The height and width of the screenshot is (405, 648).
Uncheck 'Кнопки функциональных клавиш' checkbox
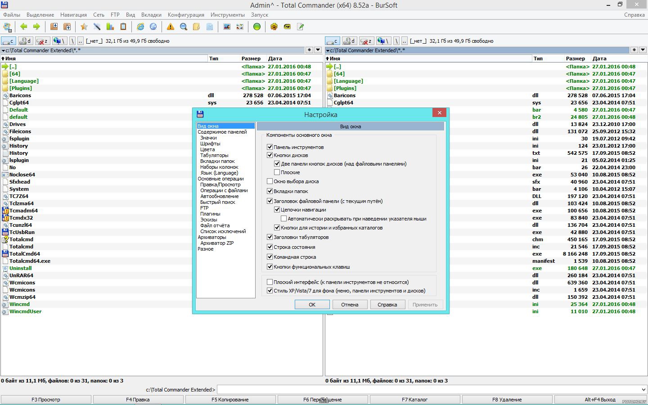[270, 266]
